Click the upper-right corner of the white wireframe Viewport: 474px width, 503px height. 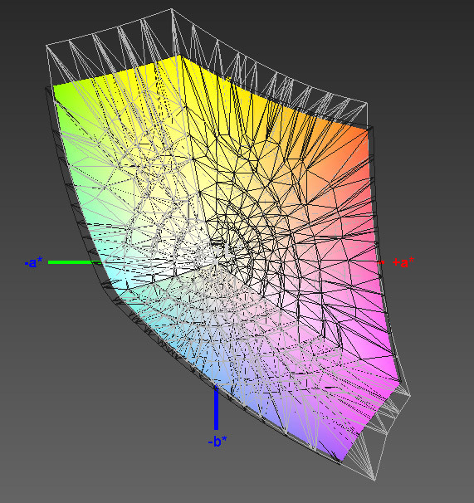pyautogui.click(x=367, y=103)
